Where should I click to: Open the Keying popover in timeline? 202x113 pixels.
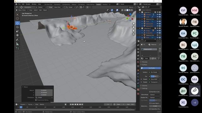(x=31, y=105)
